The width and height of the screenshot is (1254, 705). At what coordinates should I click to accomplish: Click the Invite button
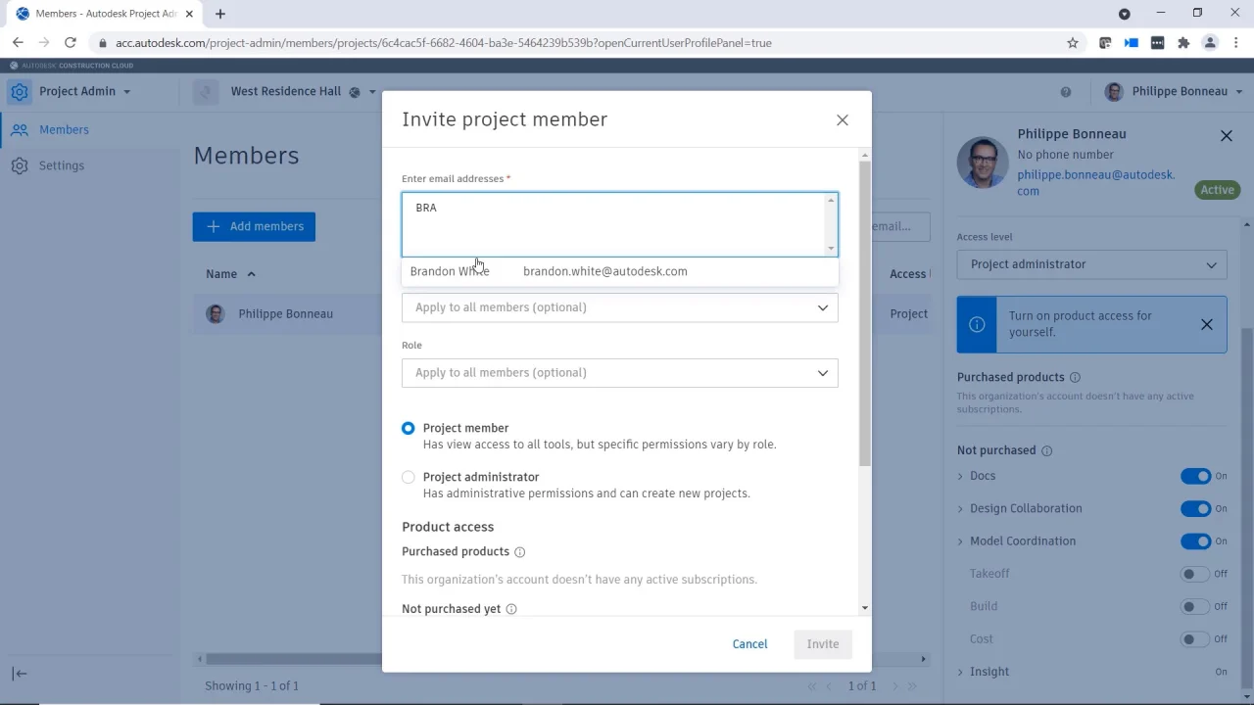pos(823,644)
